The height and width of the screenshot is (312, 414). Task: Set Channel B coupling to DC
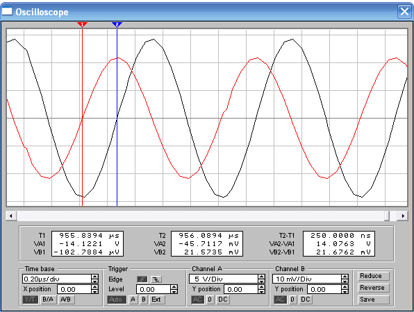click(306, 300)
